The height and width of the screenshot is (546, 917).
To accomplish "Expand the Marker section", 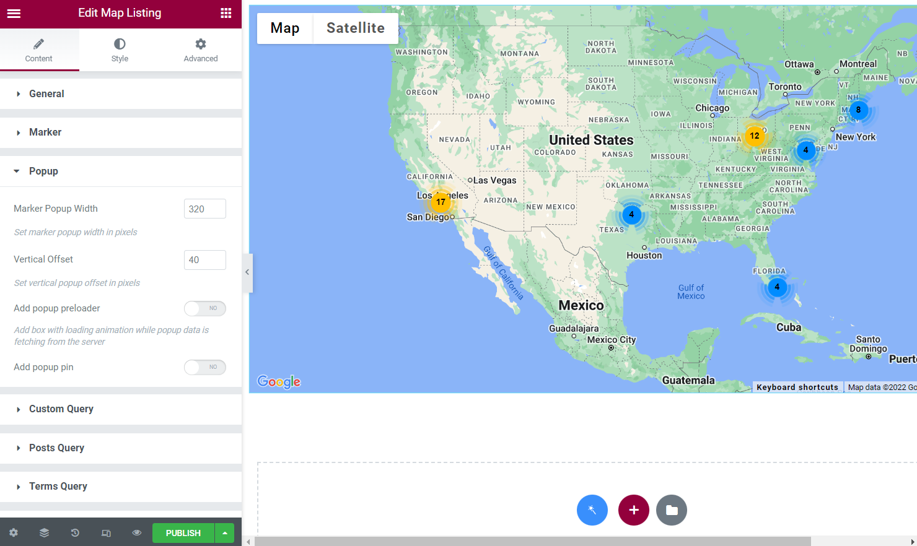I will pos(121,132).
